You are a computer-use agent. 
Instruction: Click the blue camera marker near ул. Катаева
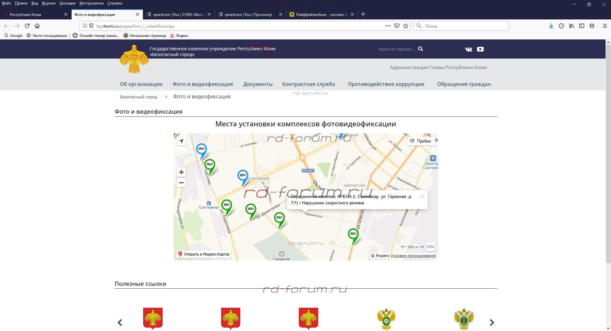coord(201,150)
